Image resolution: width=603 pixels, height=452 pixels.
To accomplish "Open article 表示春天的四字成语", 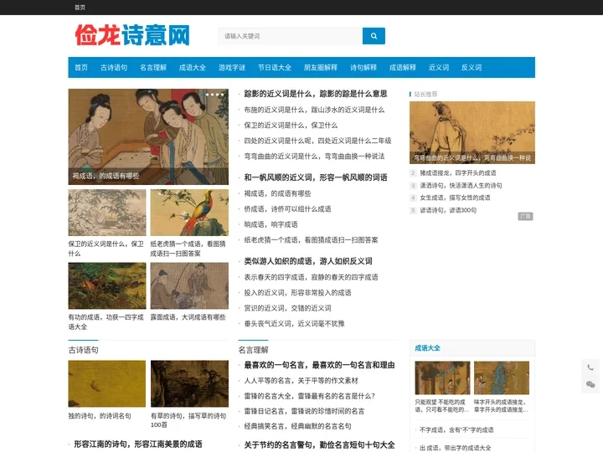I will coord(311,277).
